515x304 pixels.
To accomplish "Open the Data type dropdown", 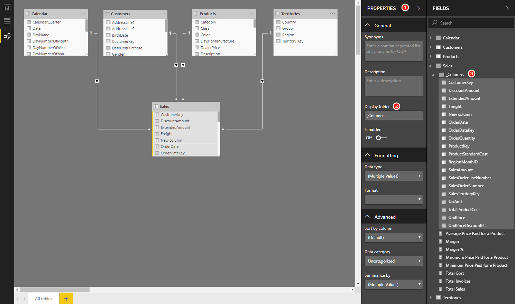I will pyautogui.click(x=394, y=176).
